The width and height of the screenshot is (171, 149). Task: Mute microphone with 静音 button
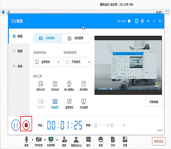(26, 141)
